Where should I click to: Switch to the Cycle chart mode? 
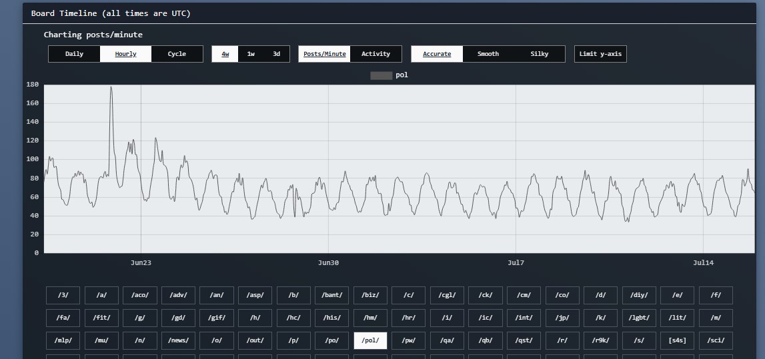[177, 54]
